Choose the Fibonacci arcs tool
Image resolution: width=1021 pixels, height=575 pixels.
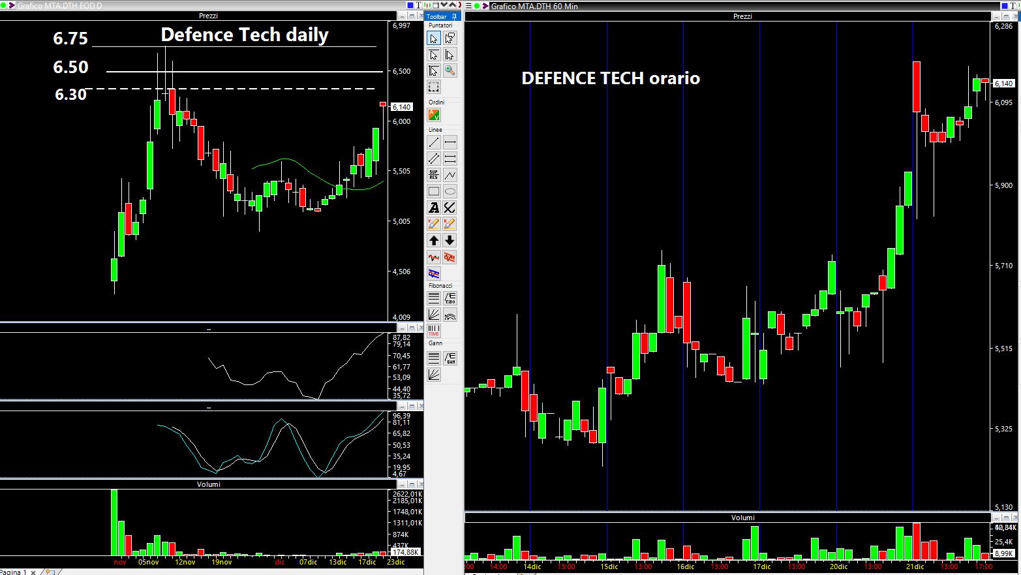click(450, 315)
